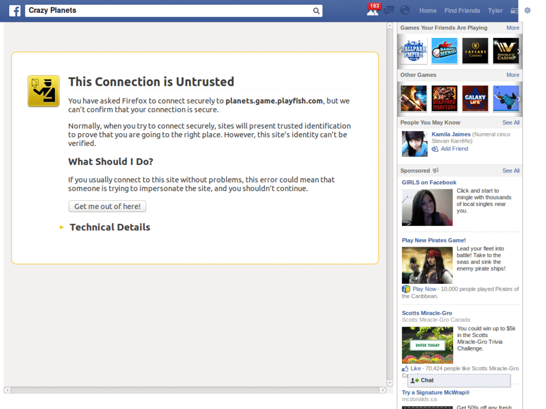546x409 pixels.
Task: Open More link for Other Games
Action: click(x=512, y=75)
